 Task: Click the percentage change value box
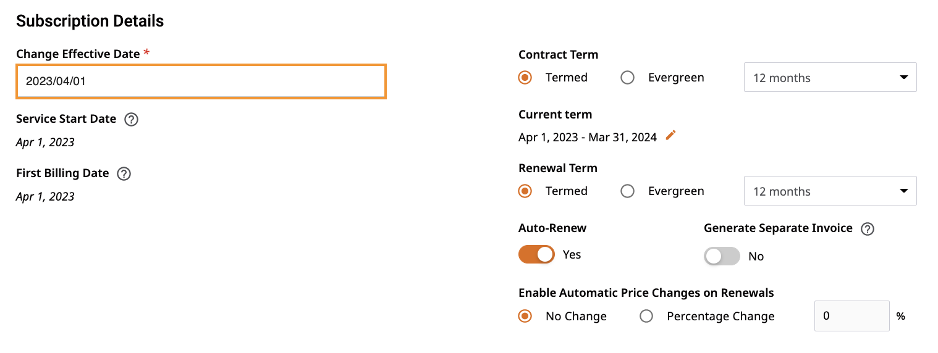tap(851, 316)
